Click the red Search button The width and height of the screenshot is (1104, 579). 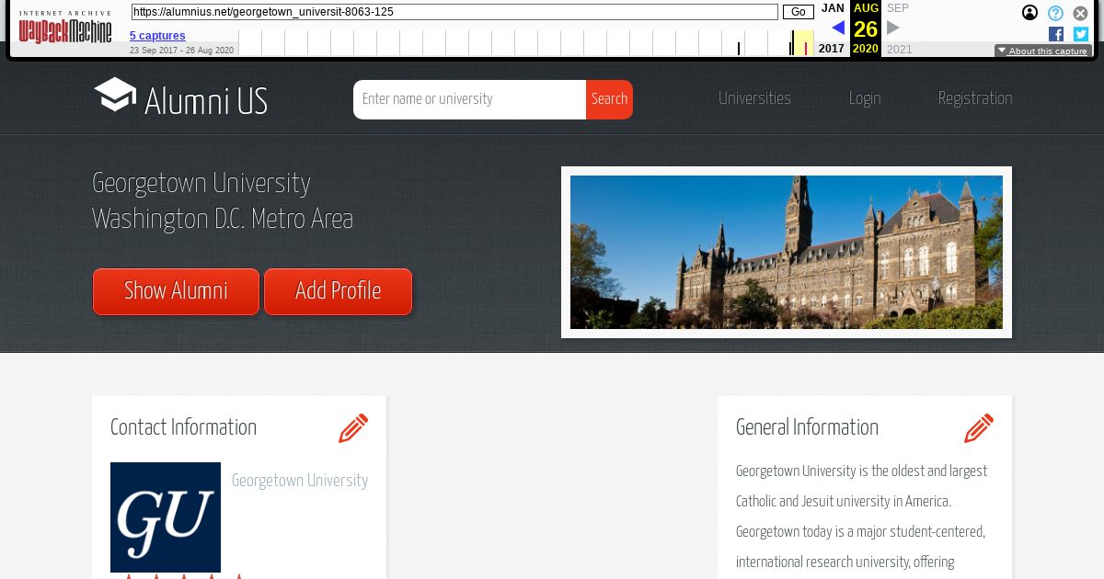pyautogui.click(x=609, y=99)
